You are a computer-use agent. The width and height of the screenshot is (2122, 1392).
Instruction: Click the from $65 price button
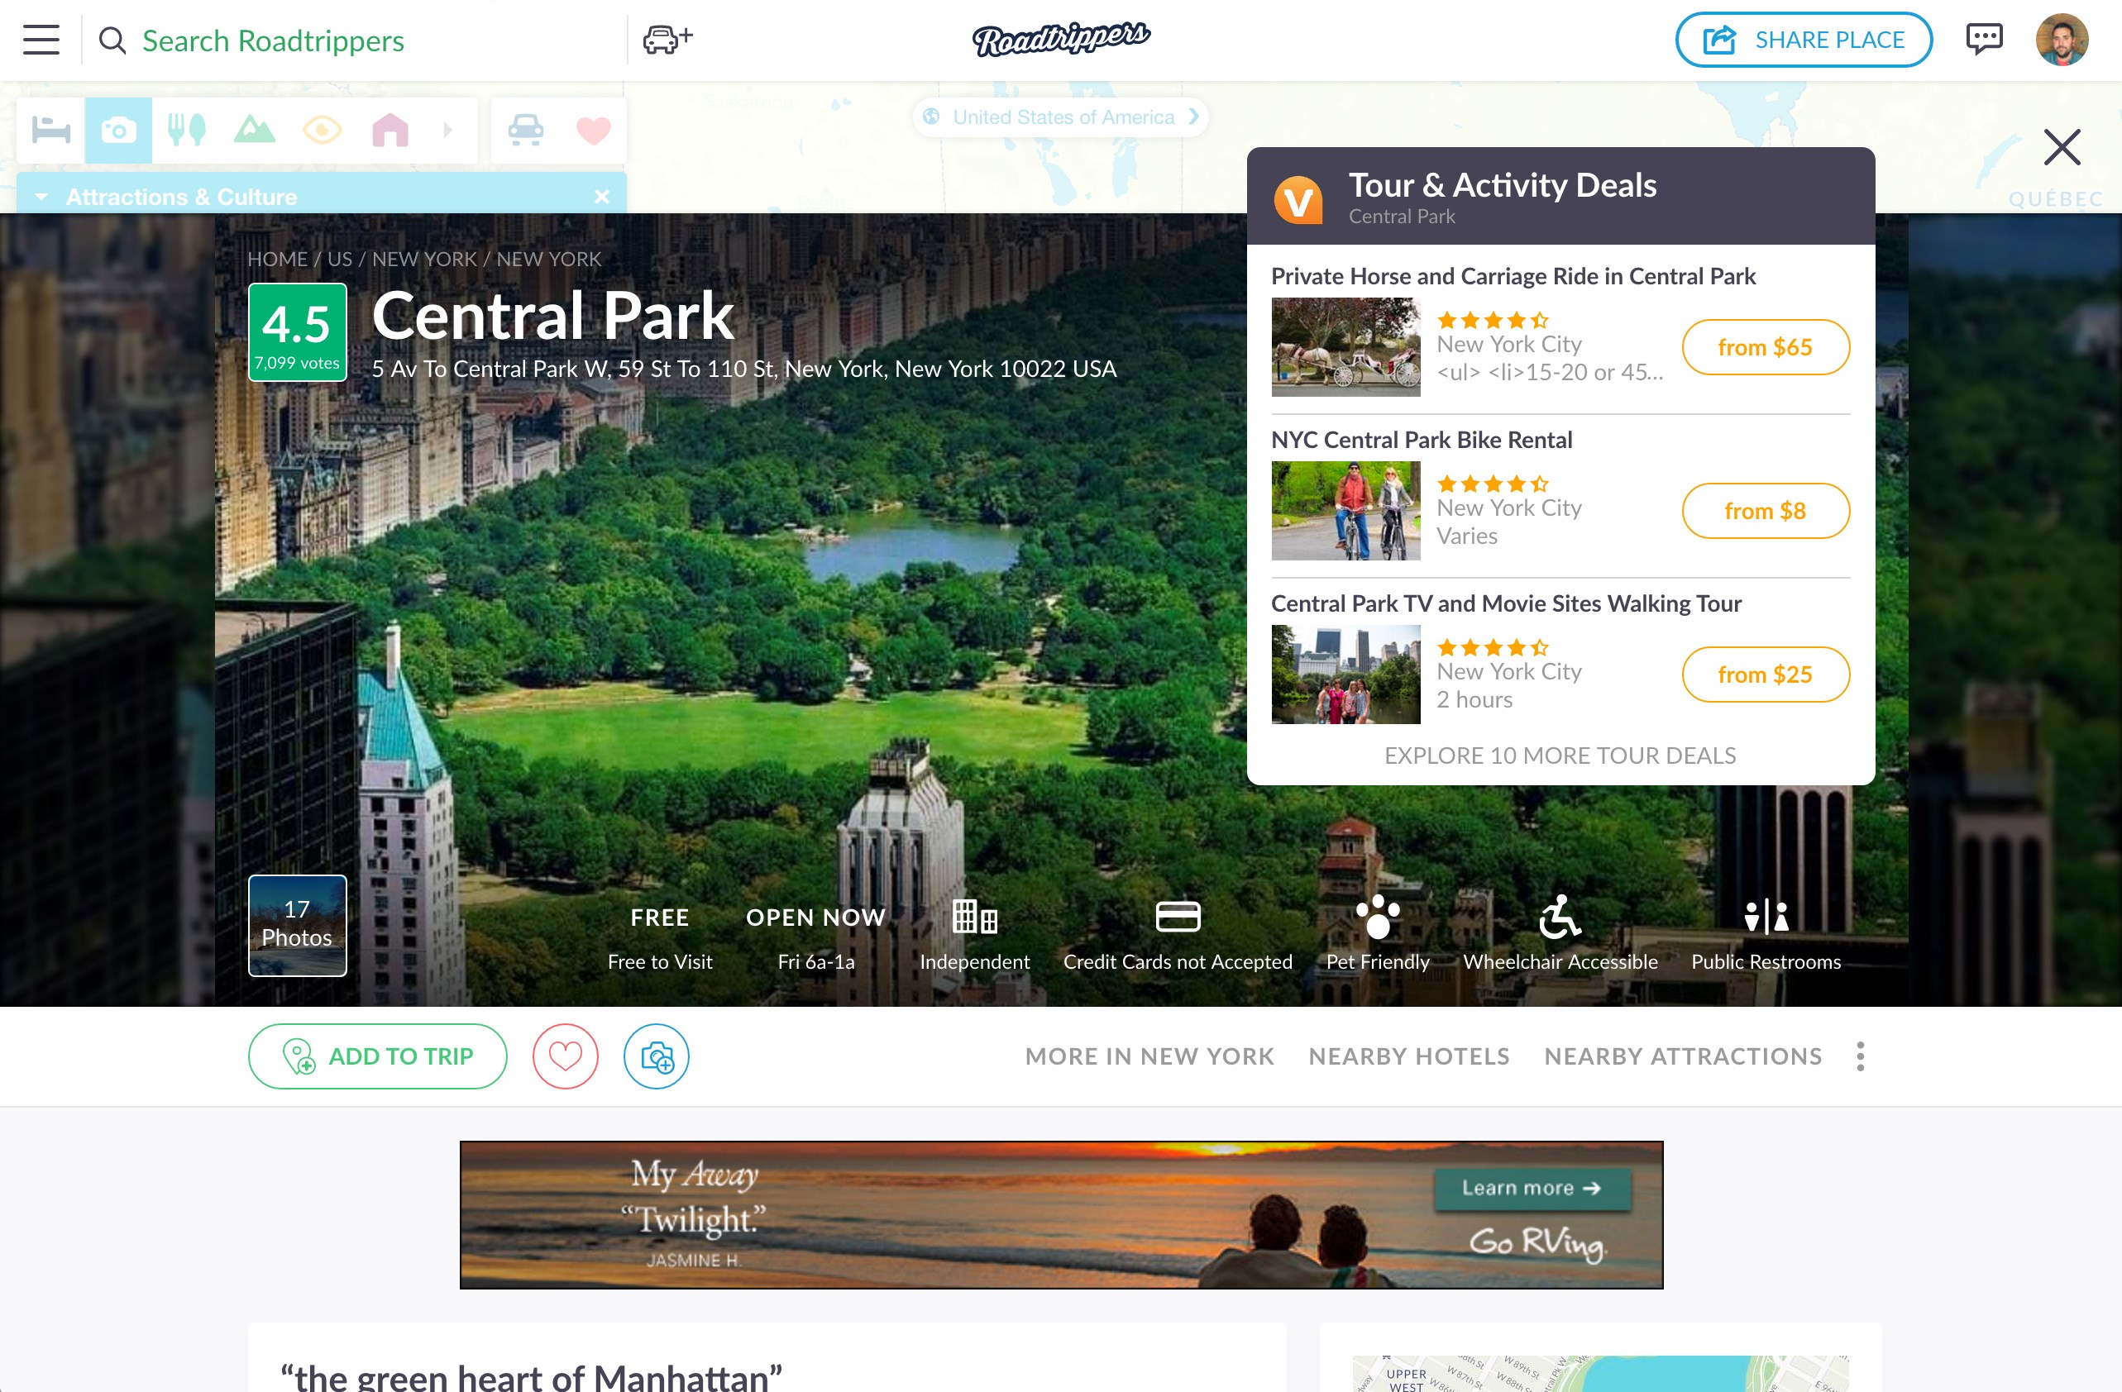[1766, 346]
